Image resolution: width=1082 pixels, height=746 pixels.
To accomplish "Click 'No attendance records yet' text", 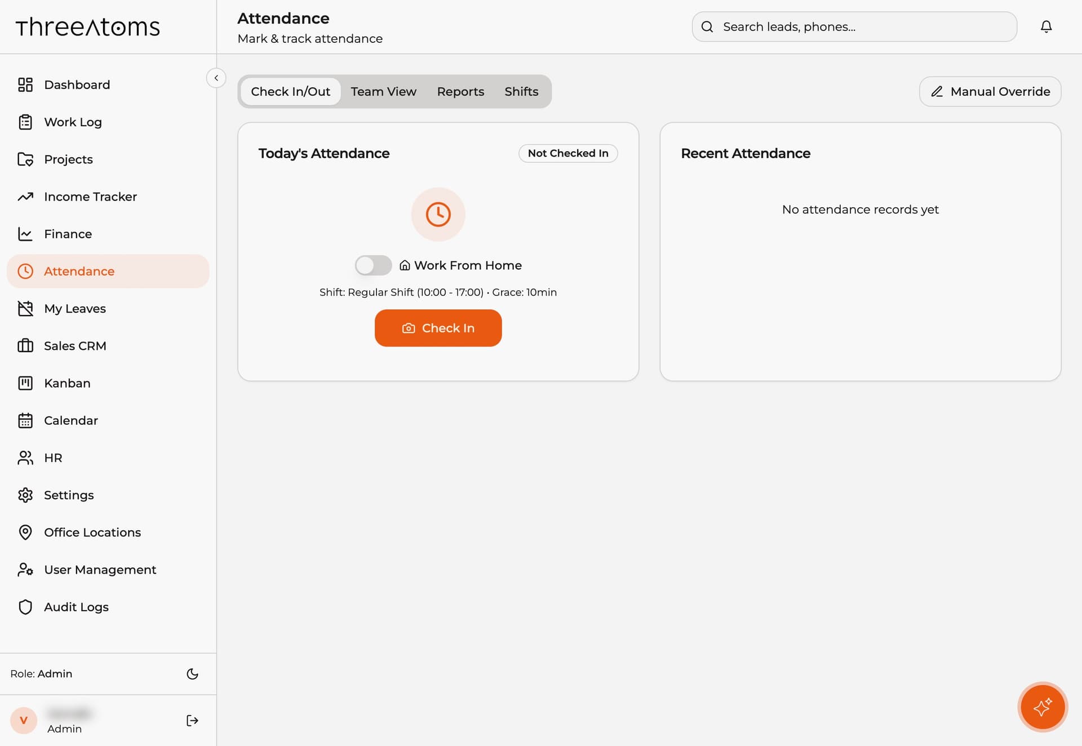I will point(860,210).
